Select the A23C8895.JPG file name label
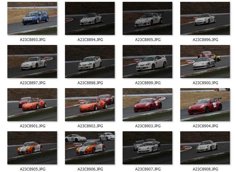The width and height of the screenshot is (236, 172). [x=148, y=40]
